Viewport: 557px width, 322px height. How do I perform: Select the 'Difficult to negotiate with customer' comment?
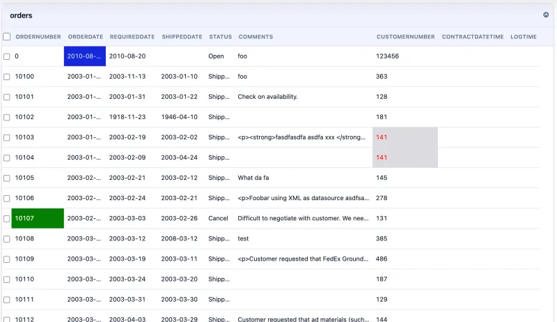[x=303, y=218]
